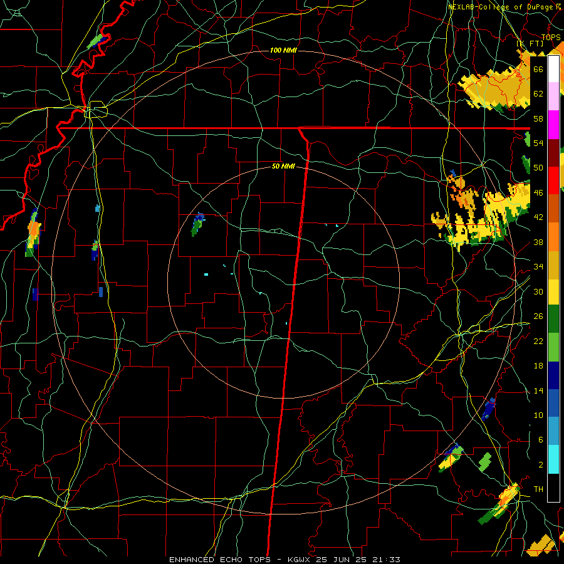Click the white swatch in the tops legend
The width and height of the screenshot is (564, 564).
[x=553, y=69]
